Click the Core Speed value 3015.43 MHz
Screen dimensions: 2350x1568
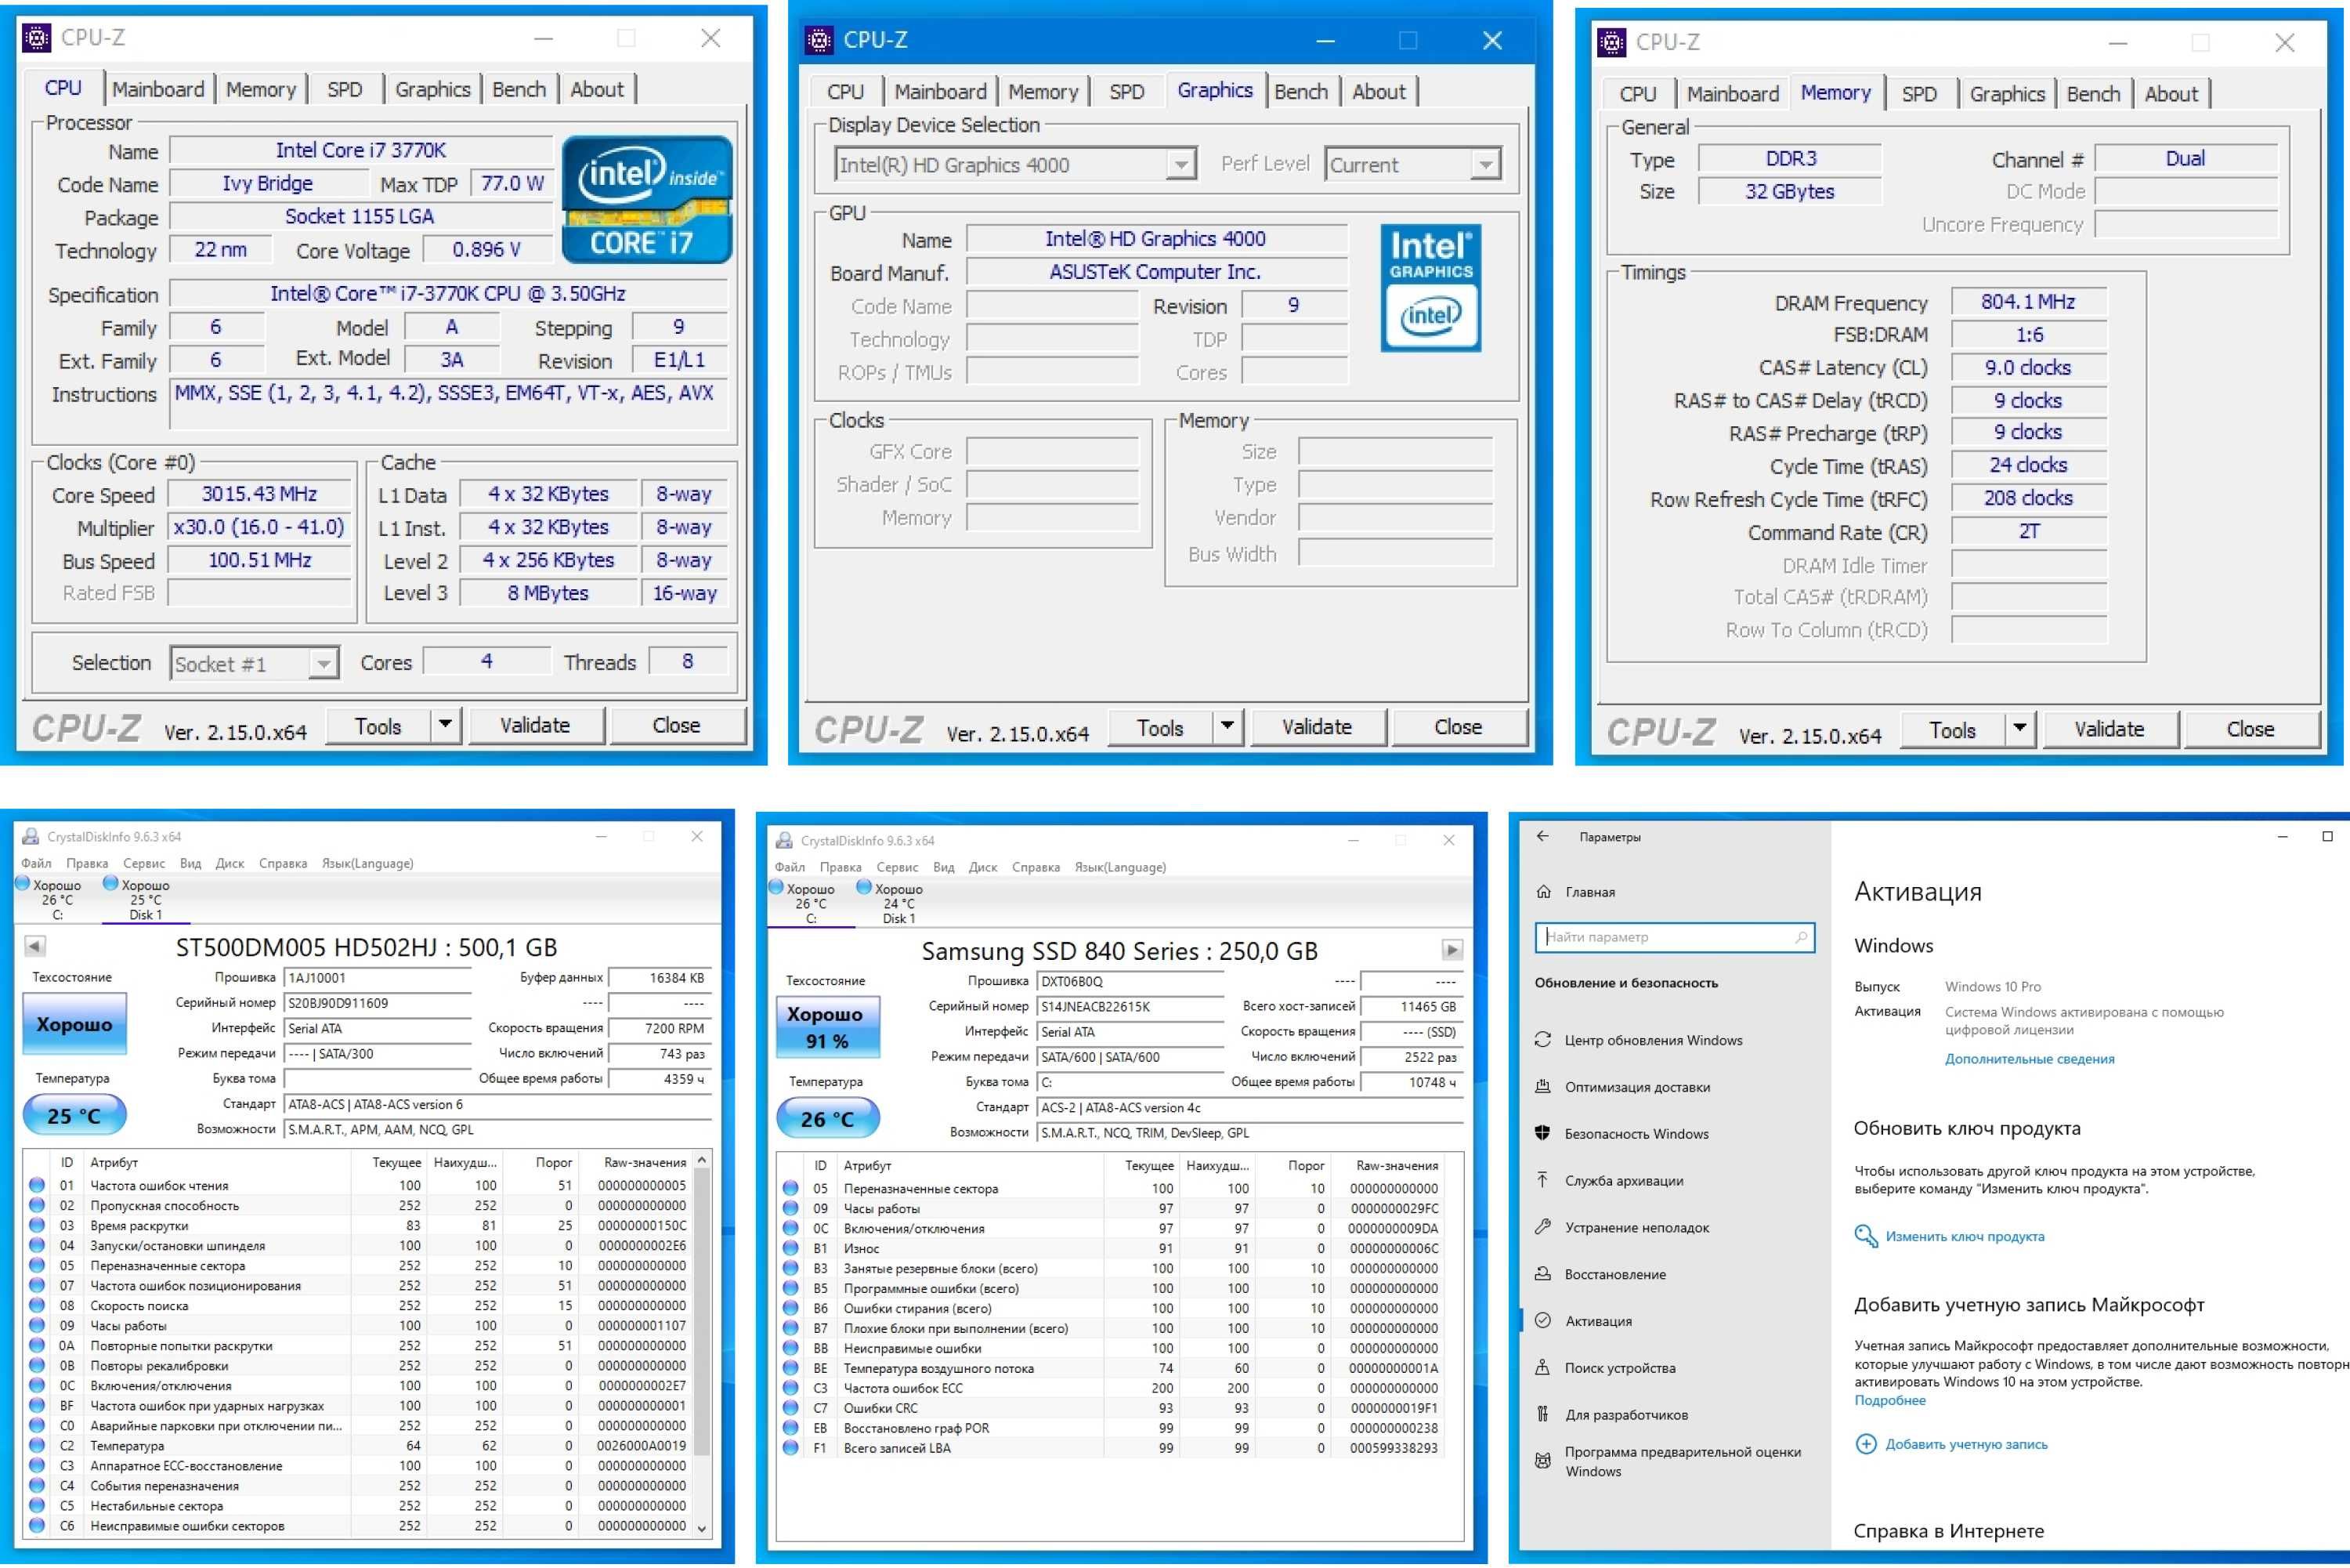tap(258, 494)
